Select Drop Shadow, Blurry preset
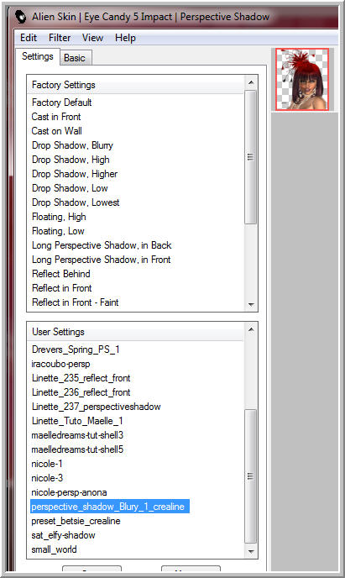The height and width of the screenshot is (578, 345). click(72, 145)
